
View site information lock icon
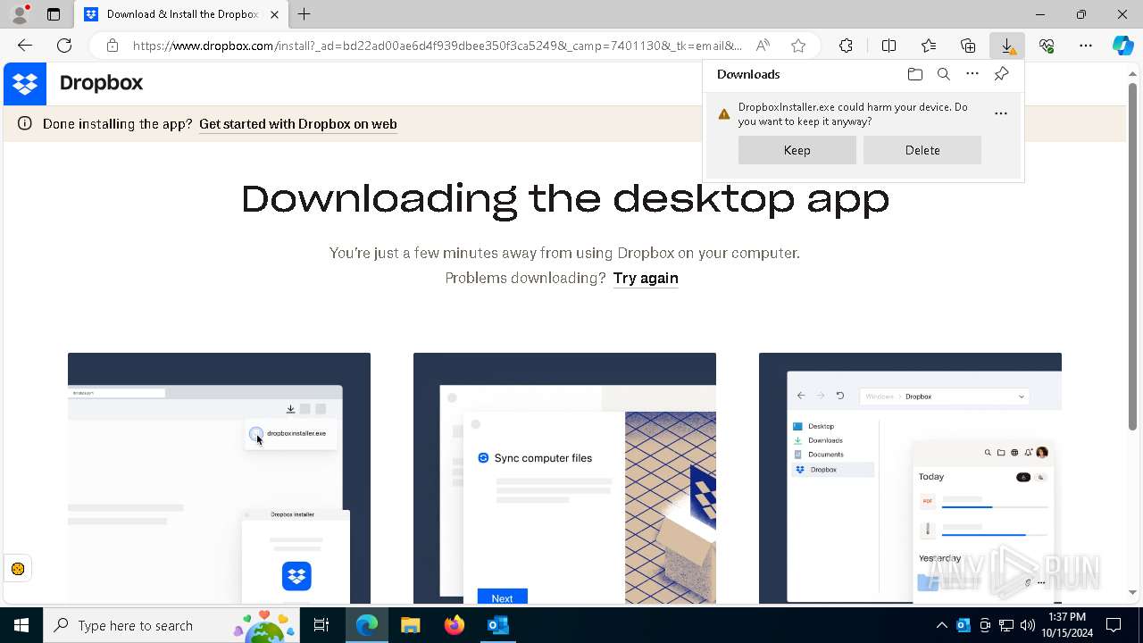[x=112, y=46]
